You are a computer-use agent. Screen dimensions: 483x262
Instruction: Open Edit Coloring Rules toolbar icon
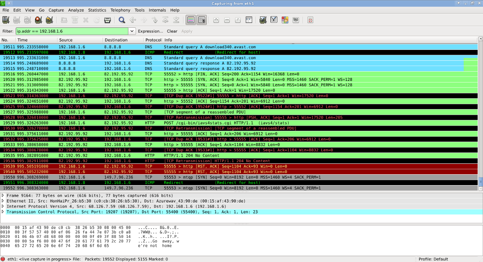point(285,20)
